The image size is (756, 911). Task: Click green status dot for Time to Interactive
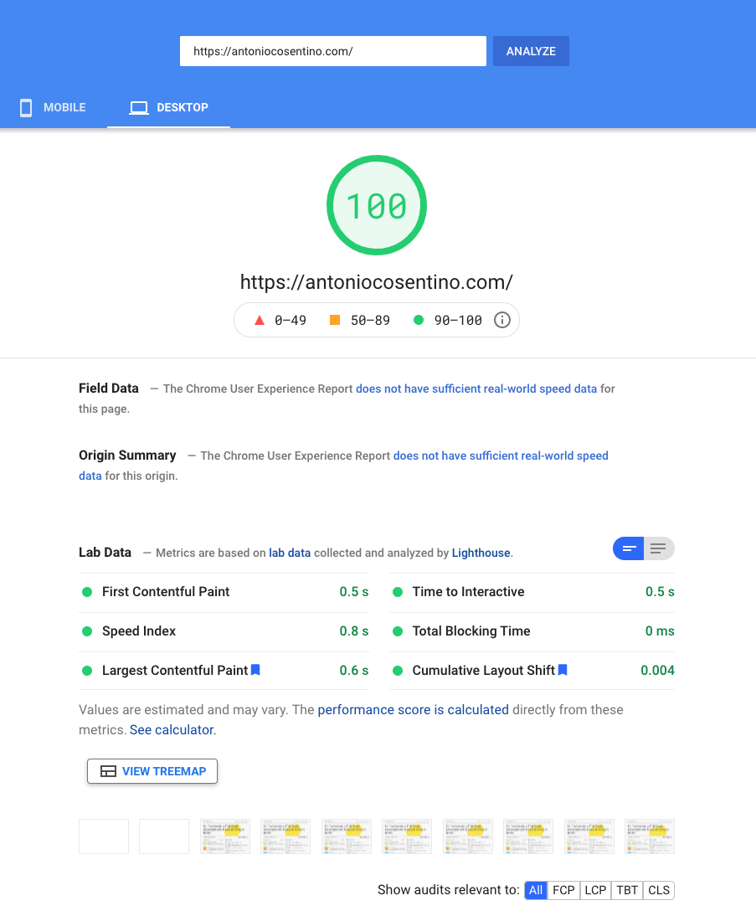pos(398,592)
